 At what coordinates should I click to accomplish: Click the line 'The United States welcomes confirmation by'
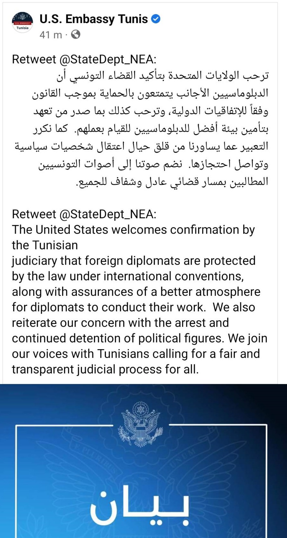click(x=133, y=230)
